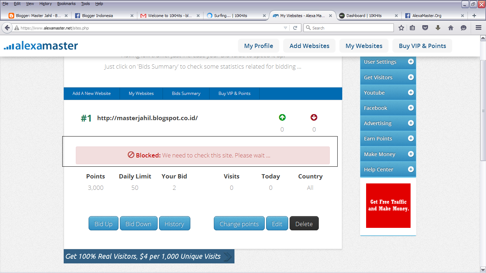Image resolution: width=486 pixels, height=273 pixels.
Task: Click the red Get Free Traffic ad
Action: point(388,205)
